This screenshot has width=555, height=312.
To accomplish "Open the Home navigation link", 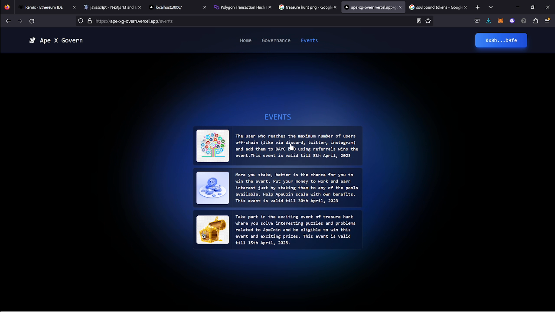I will (x=246, y=40).
